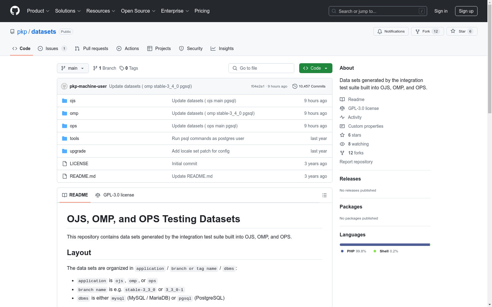Click the Go to file search box
Image resolution: width=492 pixels, height=307 pixels.
point(261,68)
